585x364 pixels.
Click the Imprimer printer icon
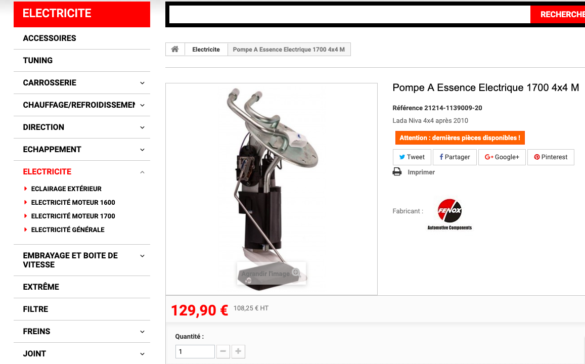tap(397, 172)
